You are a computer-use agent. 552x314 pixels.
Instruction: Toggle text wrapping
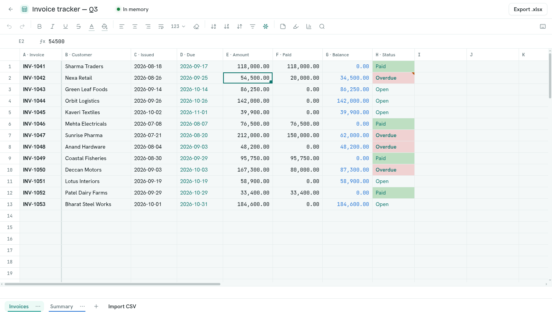161,26
